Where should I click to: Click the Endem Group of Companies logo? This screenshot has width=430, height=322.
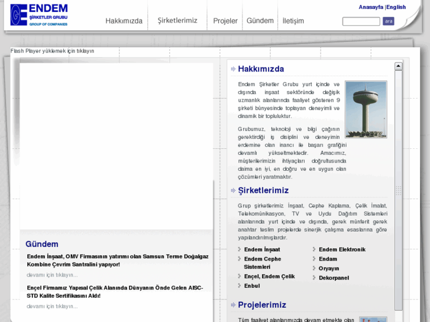(x=39, y=15)
